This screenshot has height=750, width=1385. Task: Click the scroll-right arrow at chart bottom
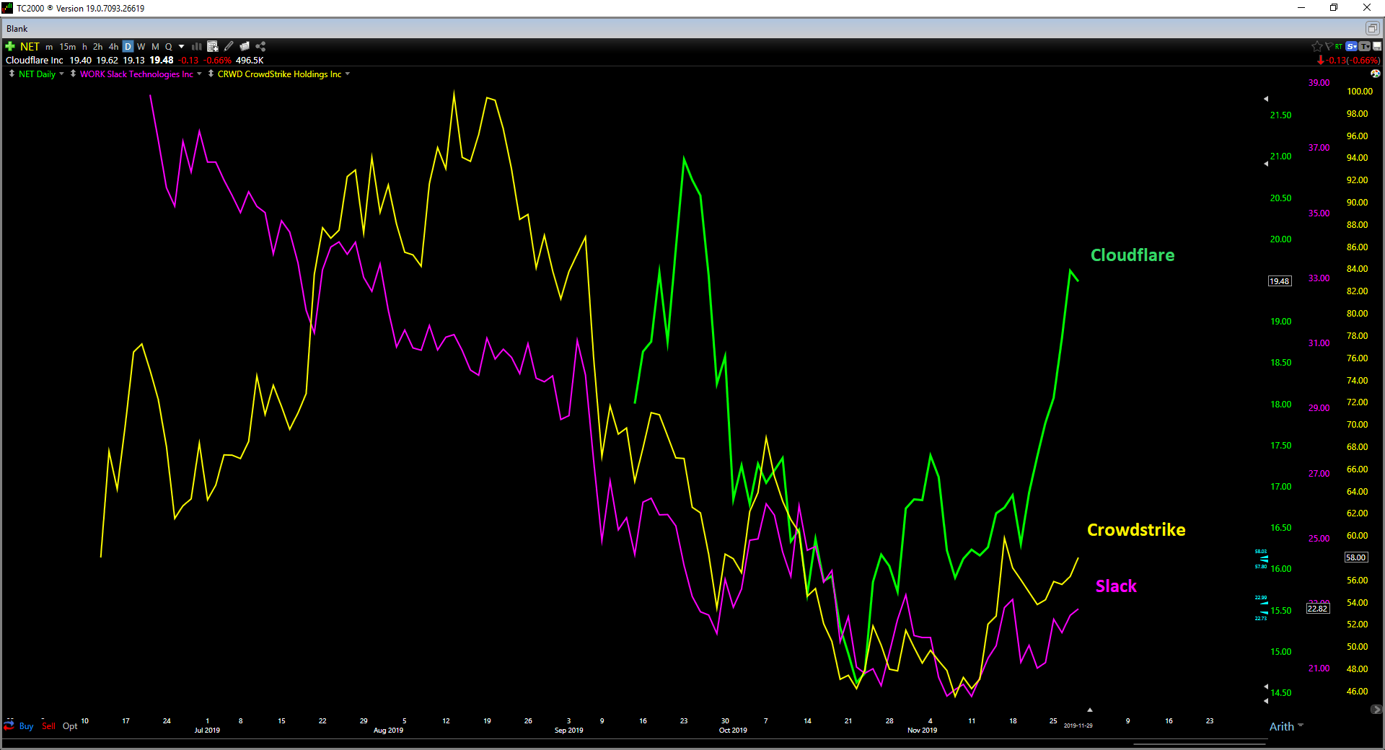(1376, 710)
